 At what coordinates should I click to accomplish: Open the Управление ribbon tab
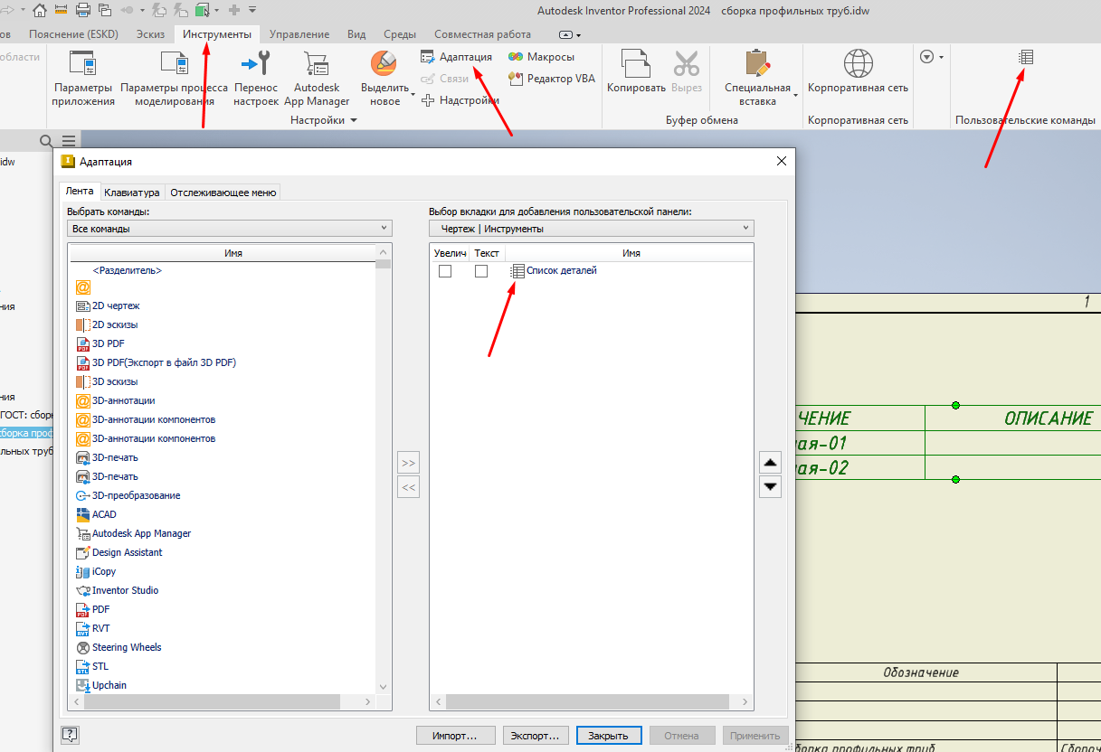pos(299,34)
